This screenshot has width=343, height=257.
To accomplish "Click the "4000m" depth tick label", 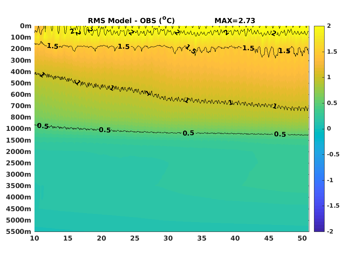I will pos(19,197).
